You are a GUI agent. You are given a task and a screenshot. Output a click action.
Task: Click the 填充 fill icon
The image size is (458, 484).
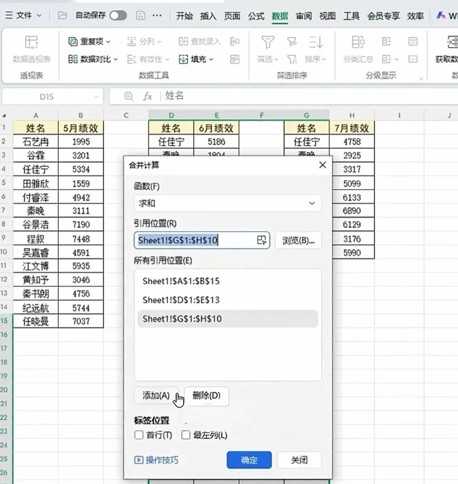tap(183, 59)
